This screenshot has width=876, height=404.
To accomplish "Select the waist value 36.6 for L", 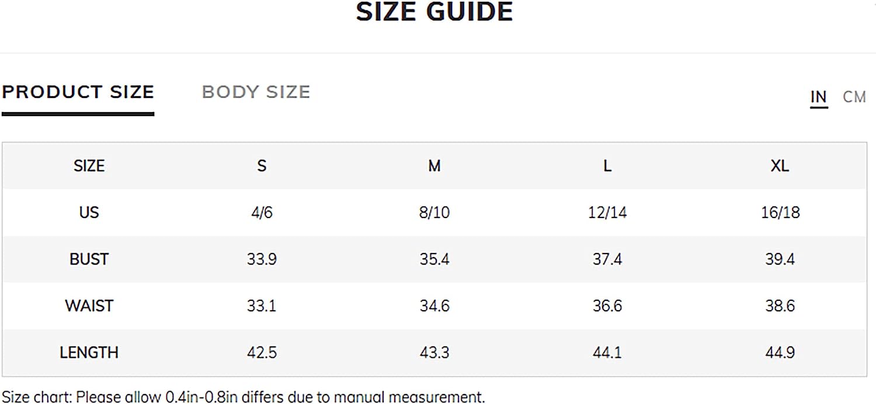I will [x=607, y=306].
